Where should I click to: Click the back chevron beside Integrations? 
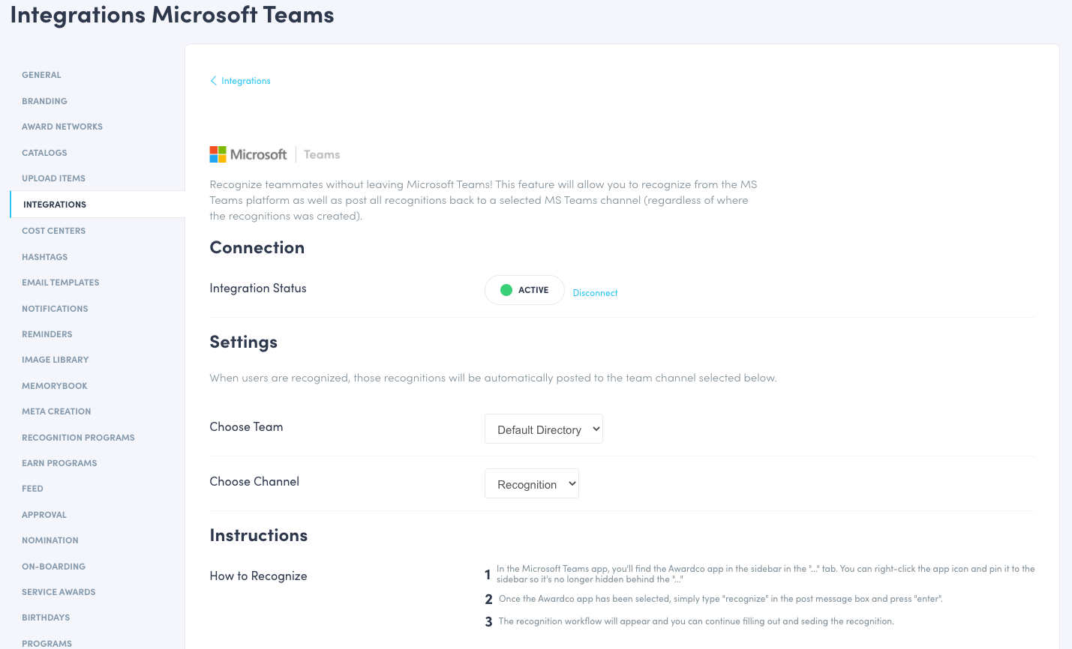(213, 80)
